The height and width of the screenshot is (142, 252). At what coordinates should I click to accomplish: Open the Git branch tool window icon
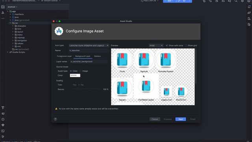(3, 137)
